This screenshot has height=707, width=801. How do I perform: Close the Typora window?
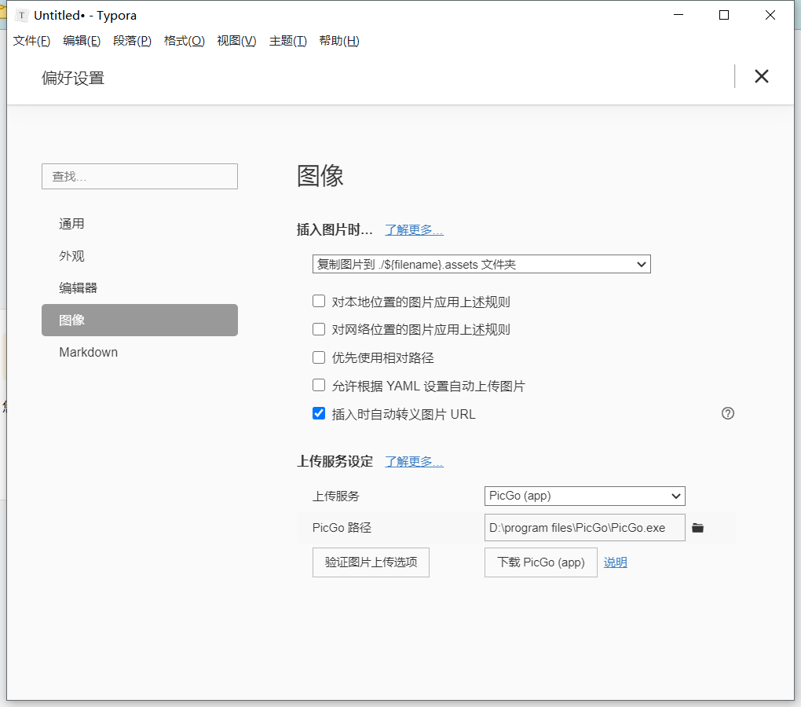tap(770, 16)
